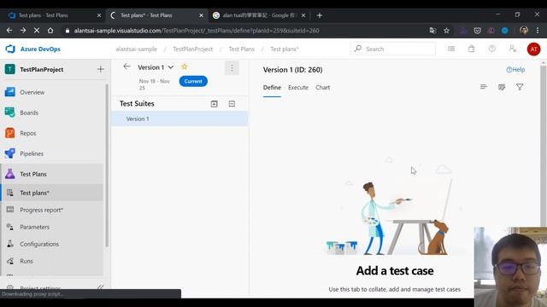Viewport: 547px width, 307px height.
Task: Select Test plans* in sidebar
Action: coord(52,193)
